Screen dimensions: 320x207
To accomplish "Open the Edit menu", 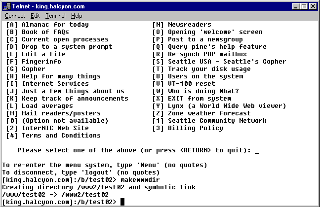I will (35, 16).
